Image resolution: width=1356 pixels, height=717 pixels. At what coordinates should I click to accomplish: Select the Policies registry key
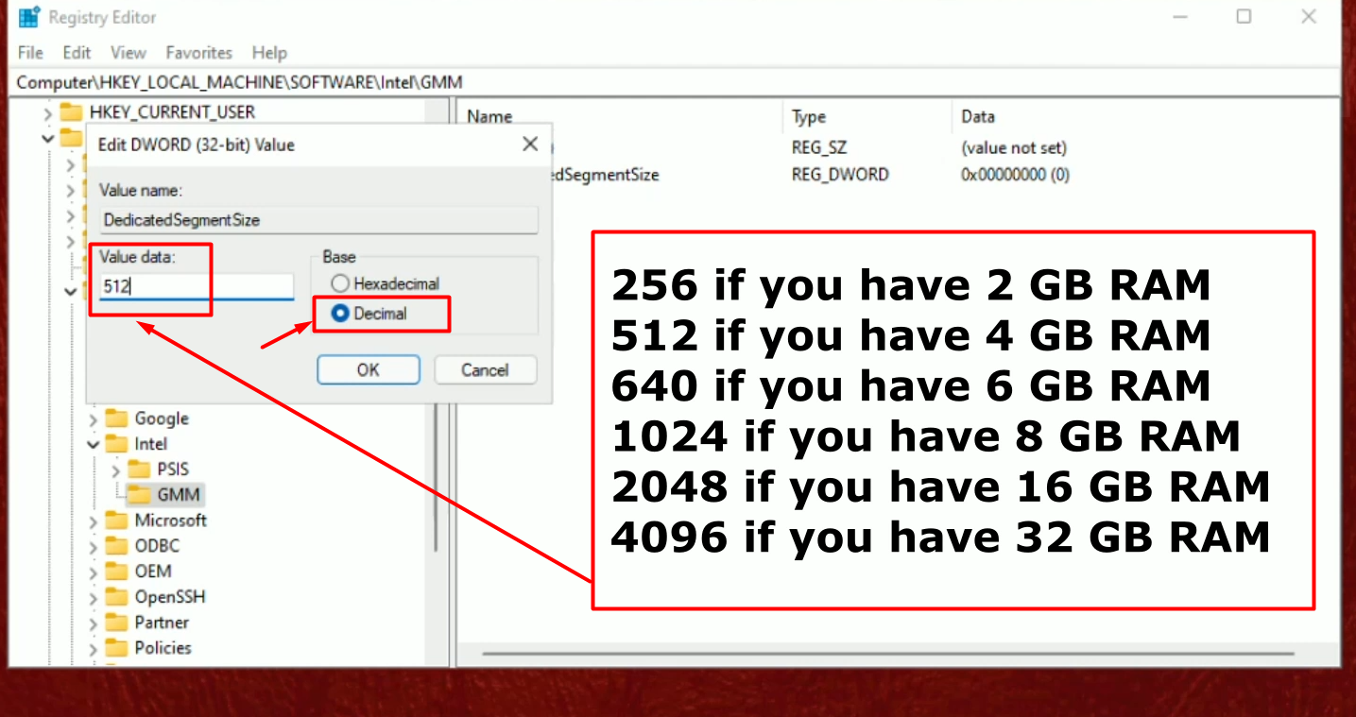163,648
